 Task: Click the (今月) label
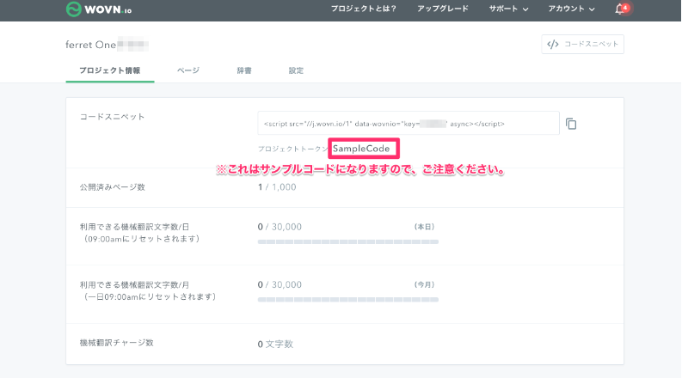click(424, 284)
